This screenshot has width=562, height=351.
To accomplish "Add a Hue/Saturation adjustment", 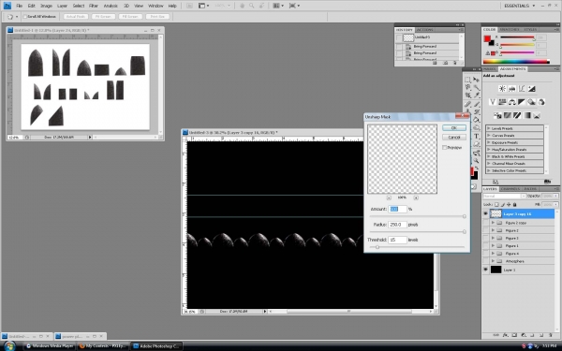I will [502, 102].
